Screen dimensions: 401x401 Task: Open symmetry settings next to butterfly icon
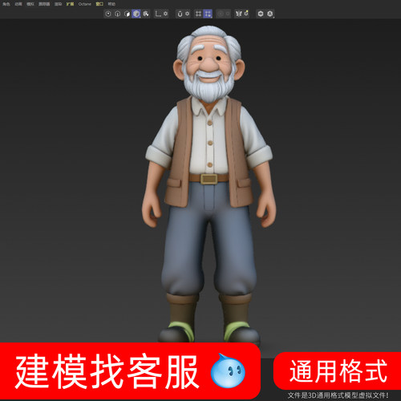[x=246, y=13]
